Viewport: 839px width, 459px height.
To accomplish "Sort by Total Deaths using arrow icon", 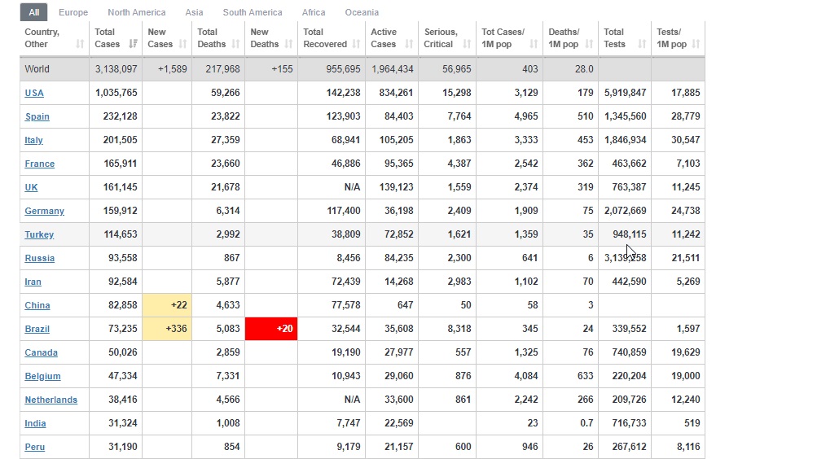I will 235,44.
